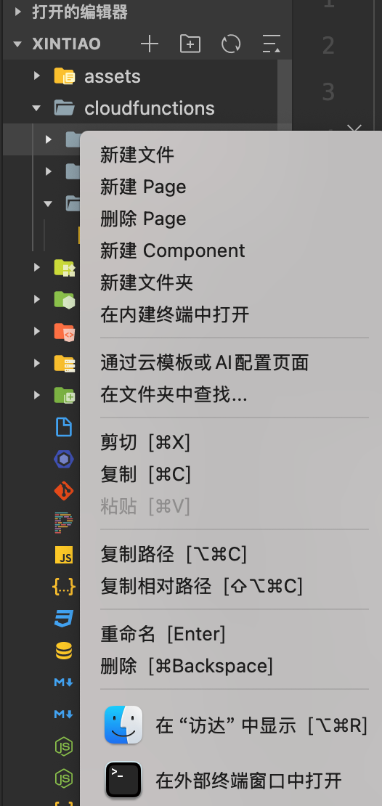
Task: Click the refresh explorer icon
Action: click(x=231, y=44)
